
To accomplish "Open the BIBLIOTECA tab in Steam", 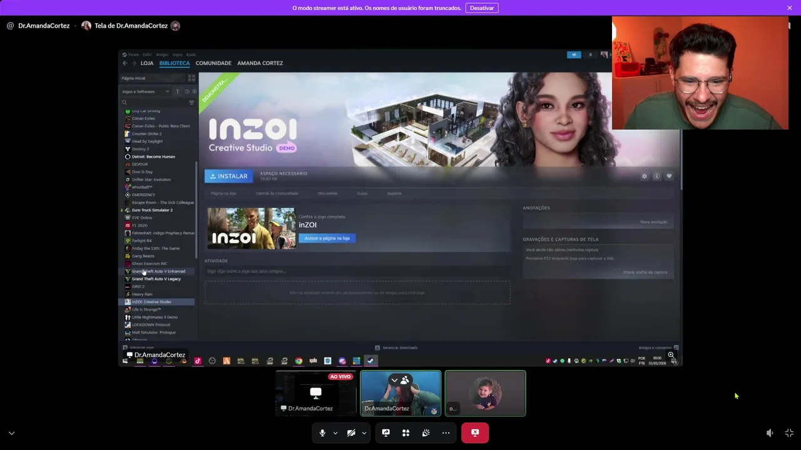I will [175, 63].
